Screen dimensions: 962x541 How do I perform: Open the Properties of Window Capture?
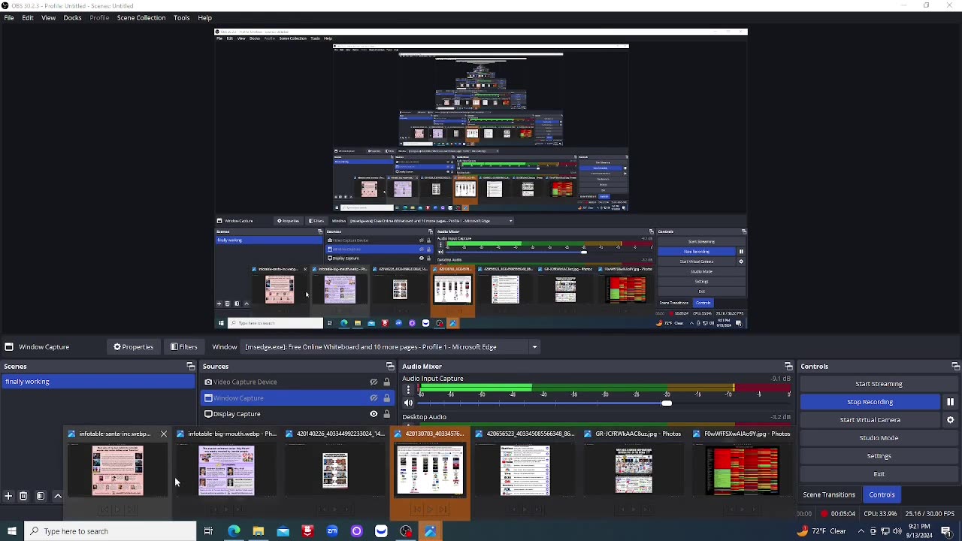133,347
